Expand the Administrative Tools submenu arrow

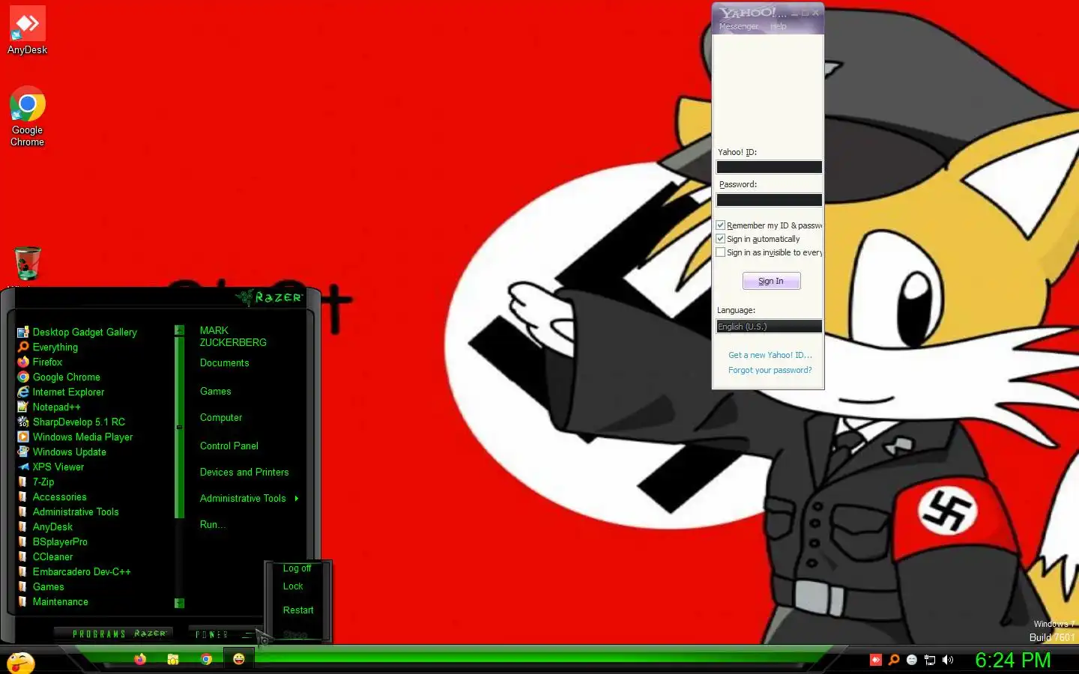point(297,498)
